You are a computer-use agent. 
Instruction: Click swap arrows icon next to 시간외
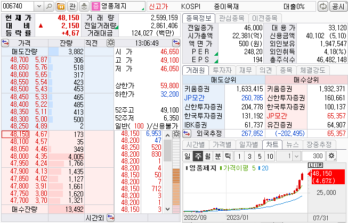pos(110,218)
